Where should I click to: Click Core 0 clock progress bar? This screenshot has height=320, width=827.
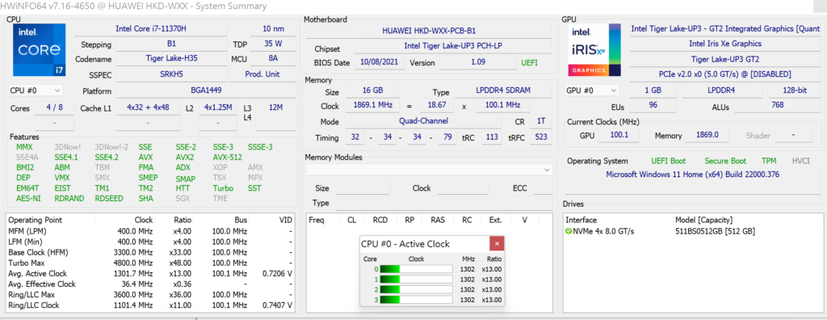click(x=416, y=269)
